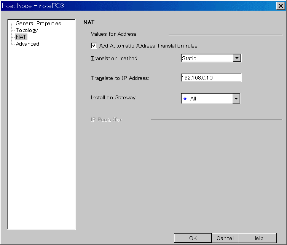The image size is (287, 245).
Task: Open Help for this dialog
Action: 258,238
